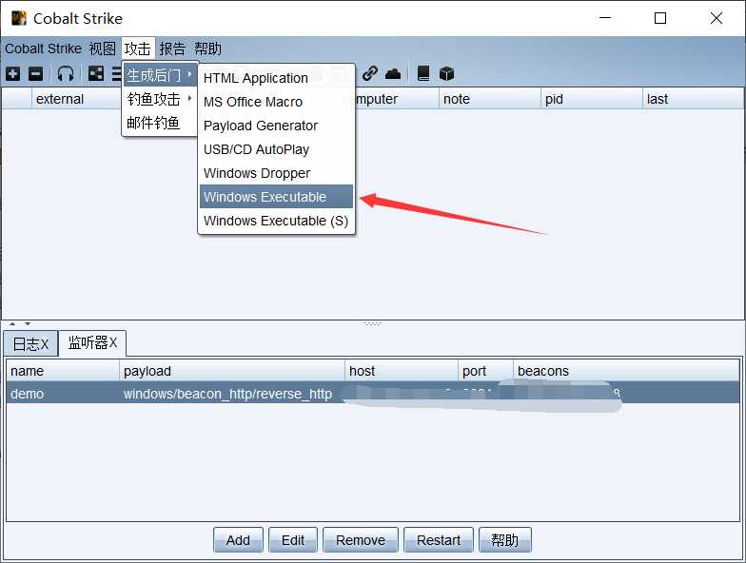Close the Cobalt Strike window
Image resolution: width=746 pixels, height=563 pixels.
pos(716,18)
